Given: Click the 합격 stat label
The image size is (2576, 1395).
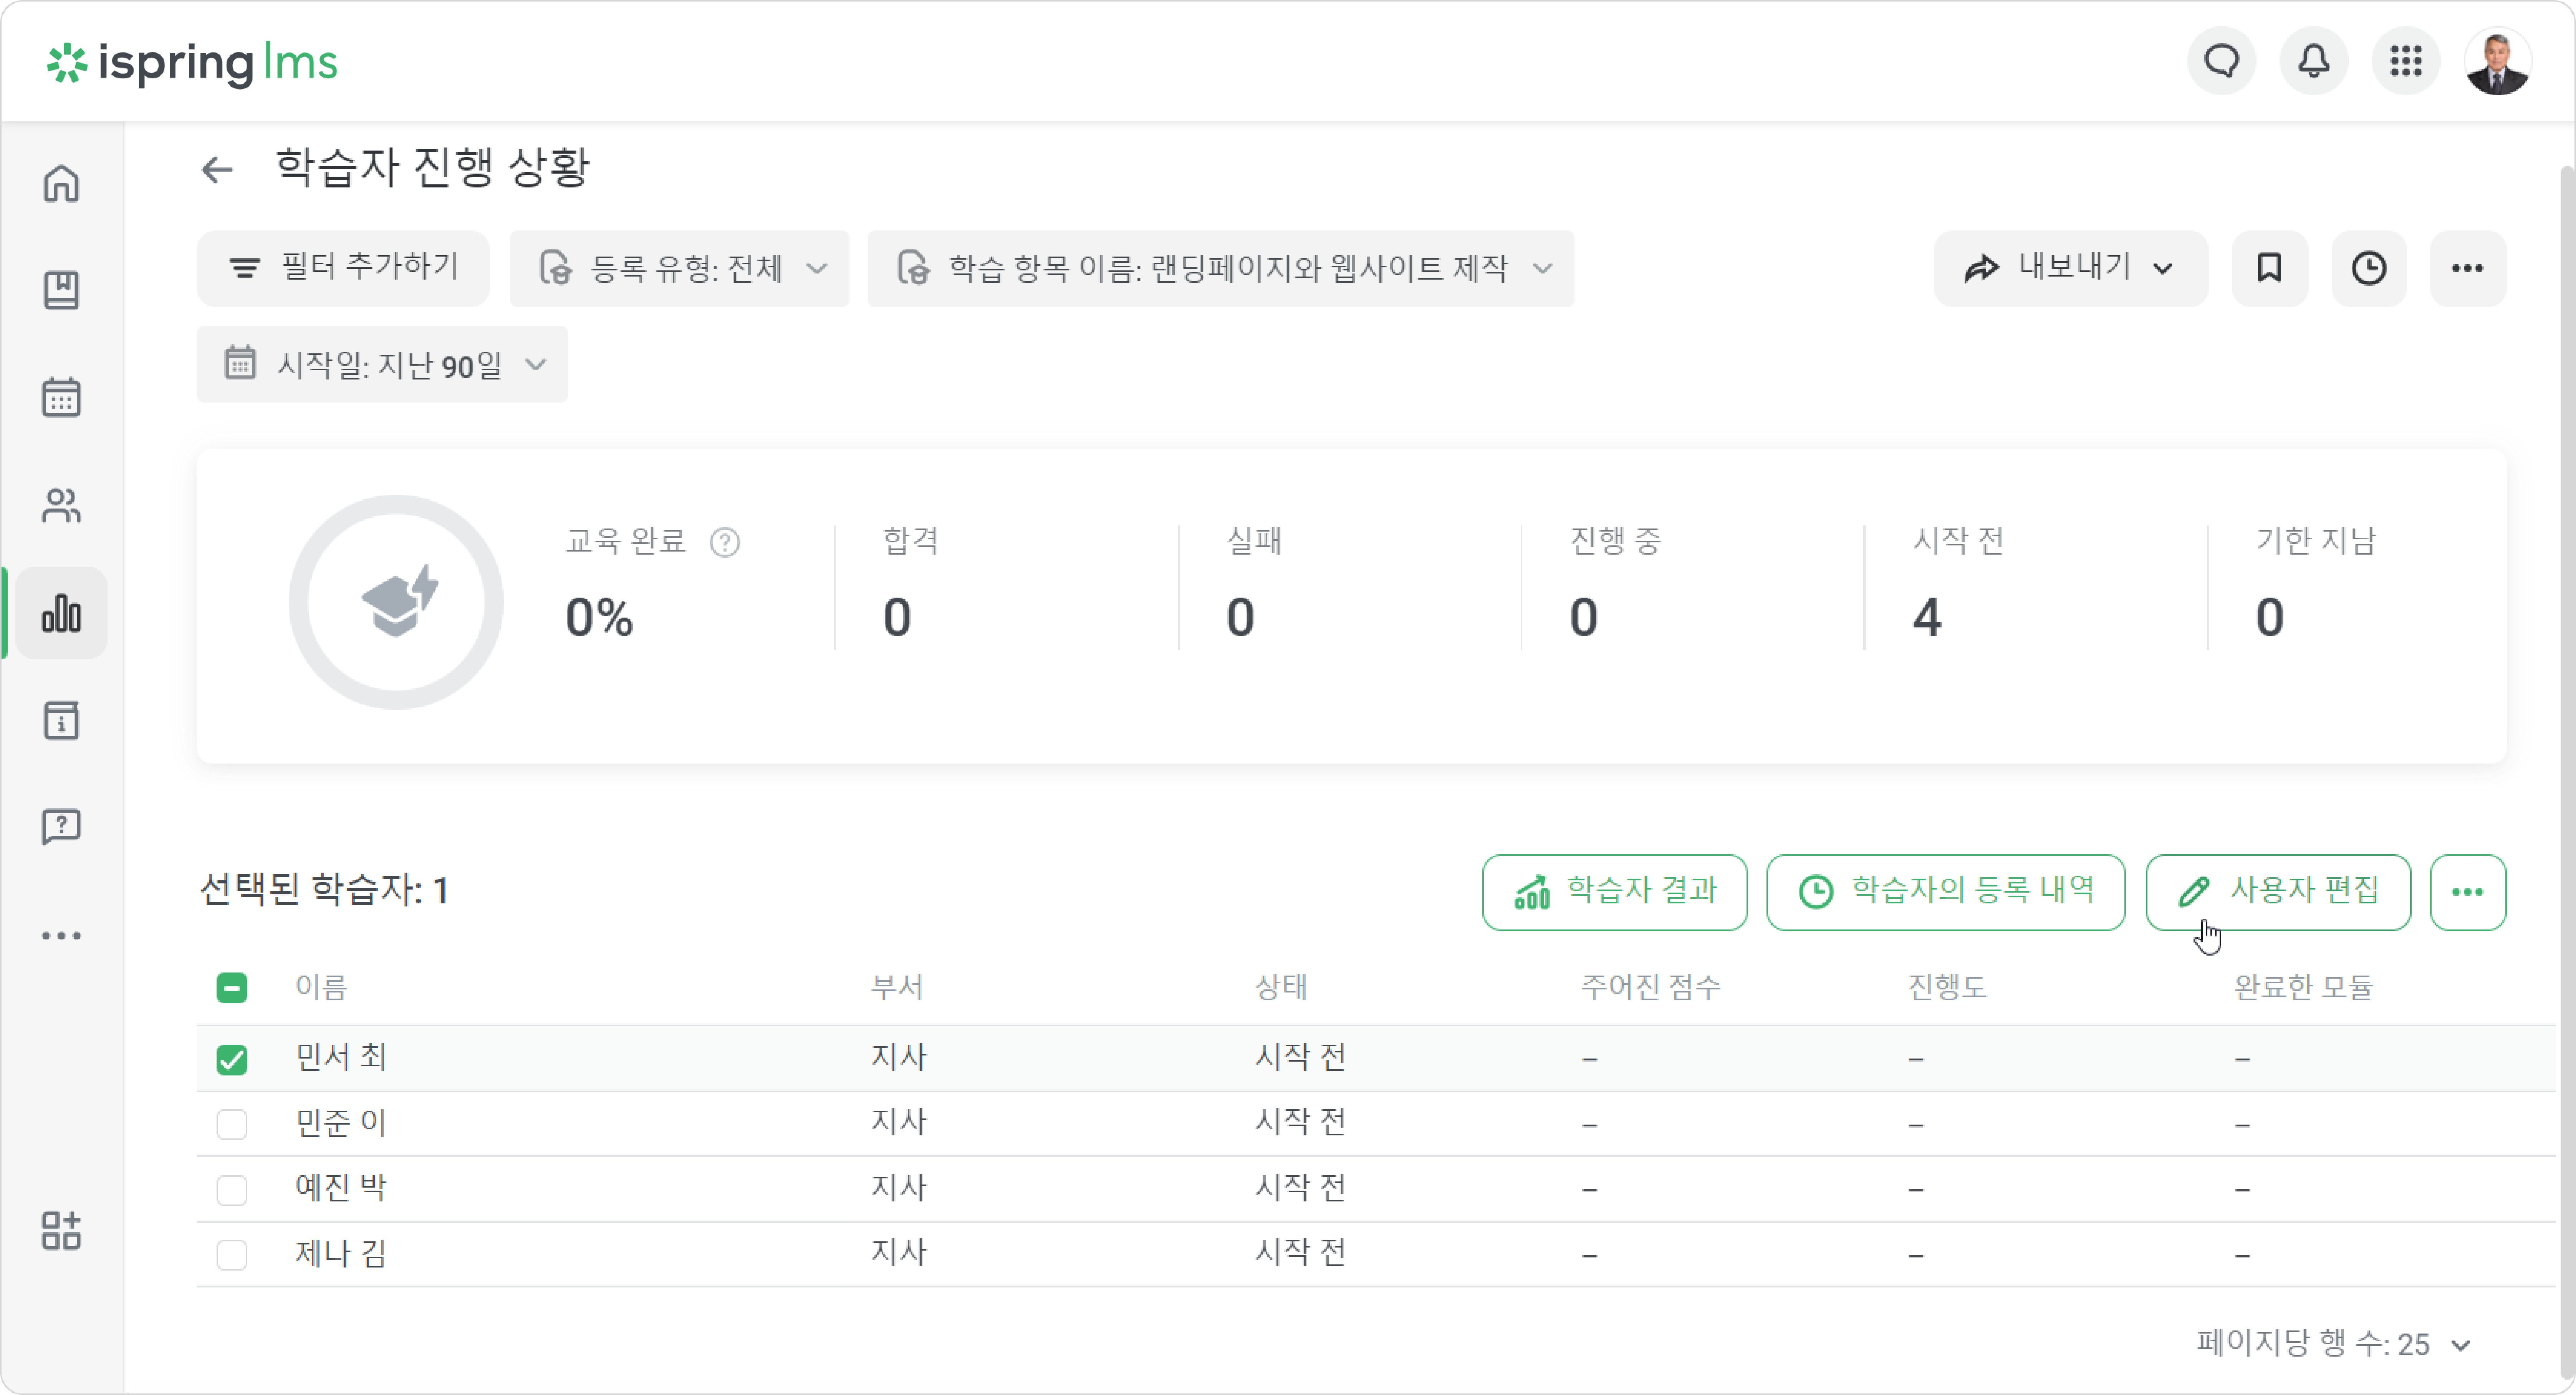Looking at the screenshot, I should tap(910, 541).
